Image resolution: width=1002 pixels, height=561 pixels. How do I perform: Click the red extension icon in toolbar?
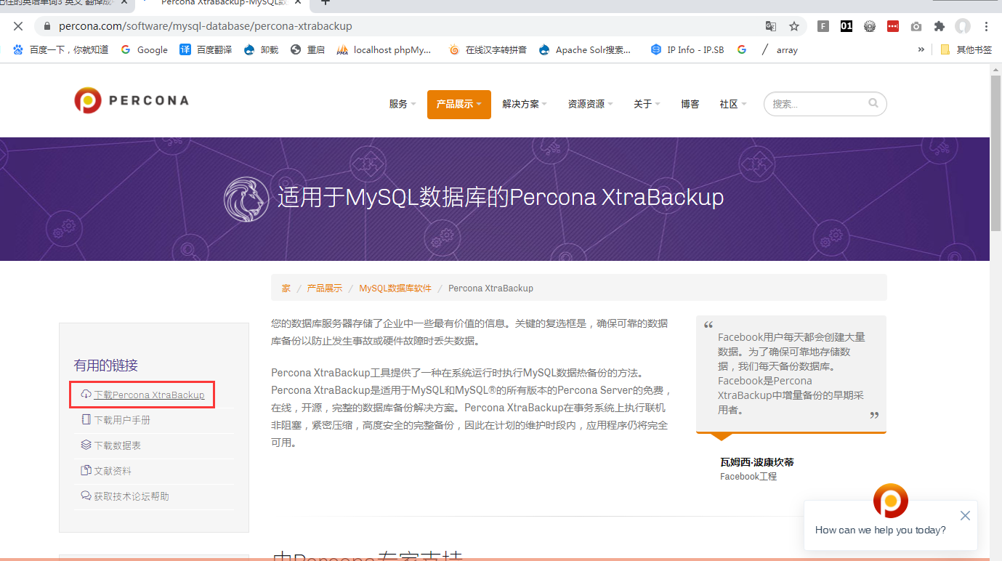click(x=893, y=26)
